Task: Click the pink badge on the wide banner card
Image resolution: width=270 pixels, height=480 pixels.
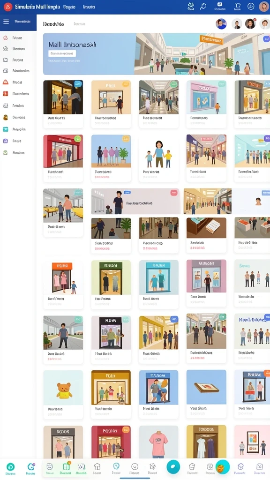Action: tap(174, 193)
